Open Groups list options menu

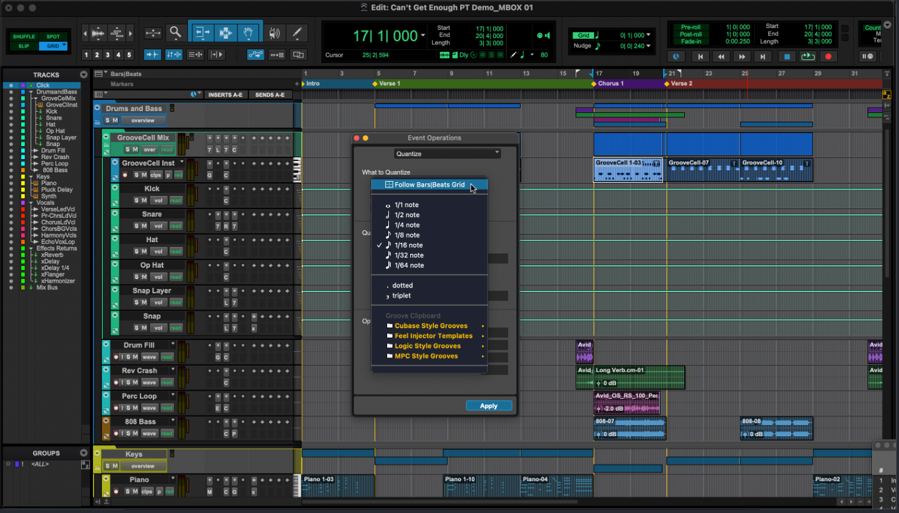[x=84, y=453]
